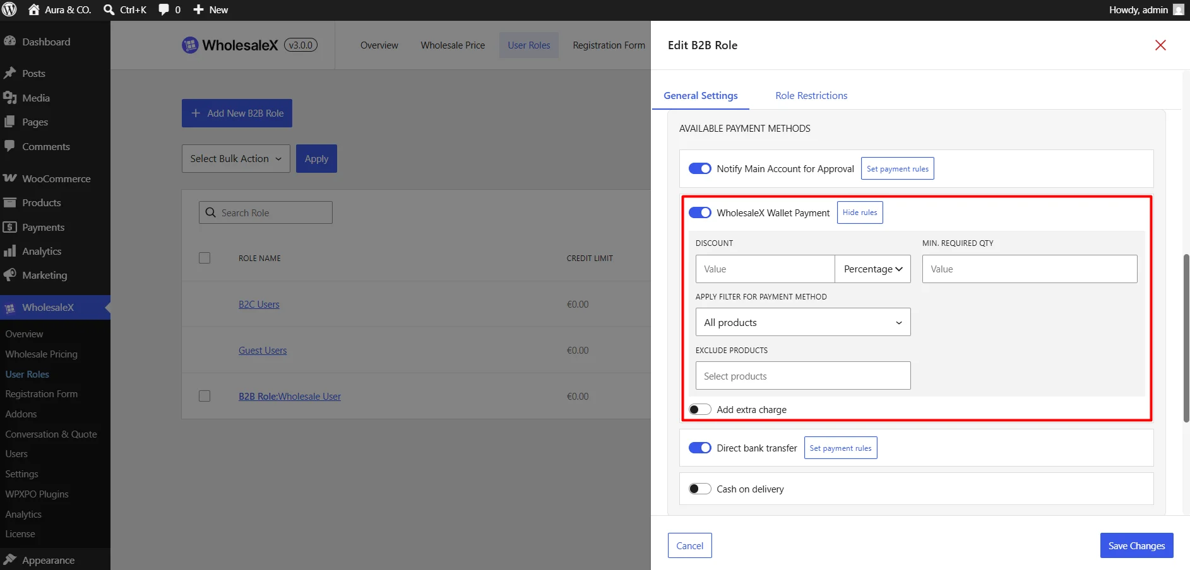
Task: Open the Registration Form header tab
Action: coord(609,45)
